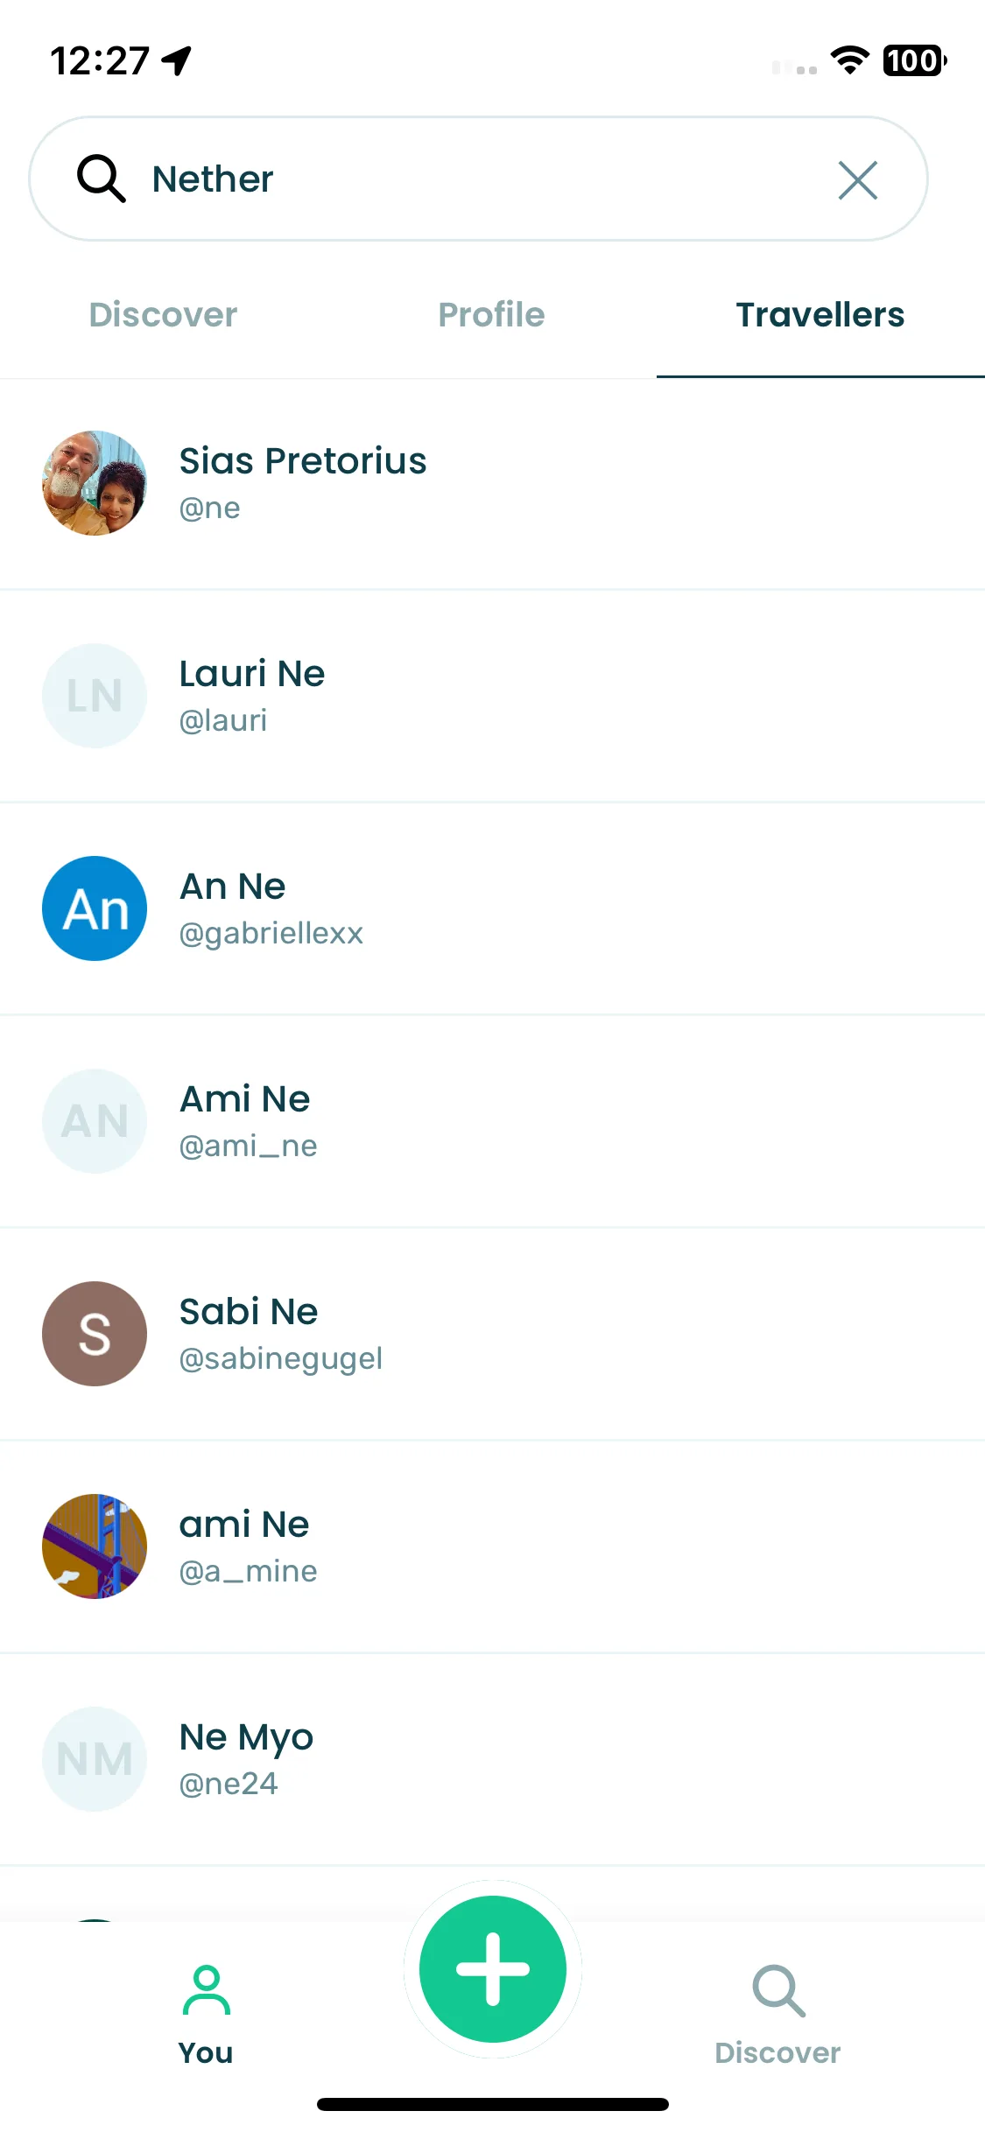Tap the LN avatar for Lauri Ne
This screenshot has width=985, height=2132.
95,696
